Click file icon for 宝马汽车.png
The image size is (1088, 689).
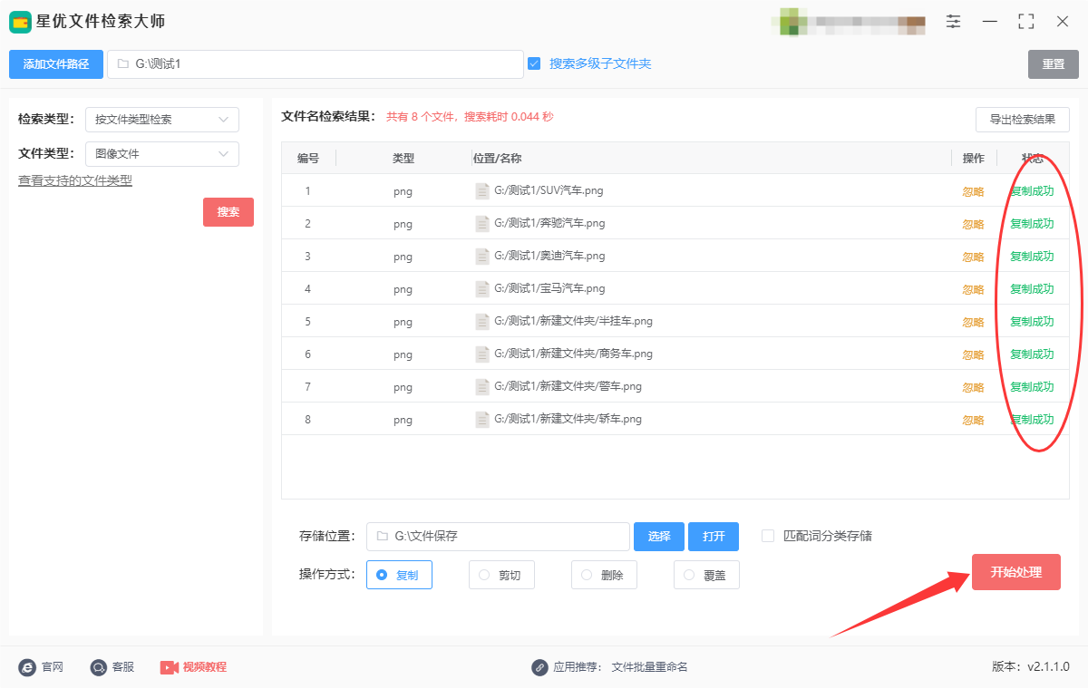tap(482, 289)
